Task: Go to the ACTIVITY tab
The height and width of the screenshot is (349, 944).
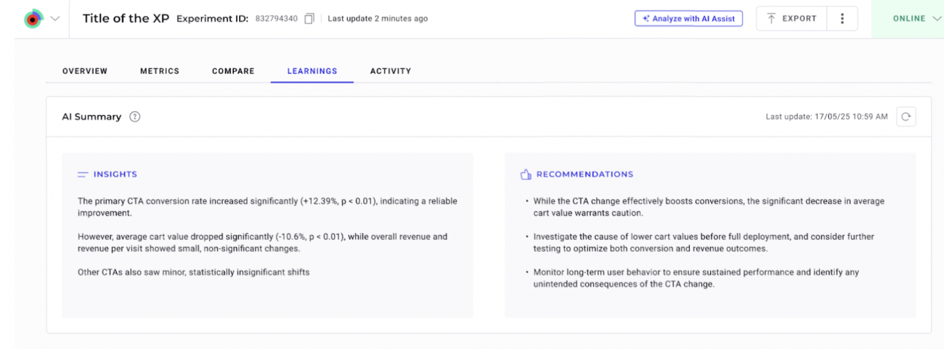Action: (390, 71)
